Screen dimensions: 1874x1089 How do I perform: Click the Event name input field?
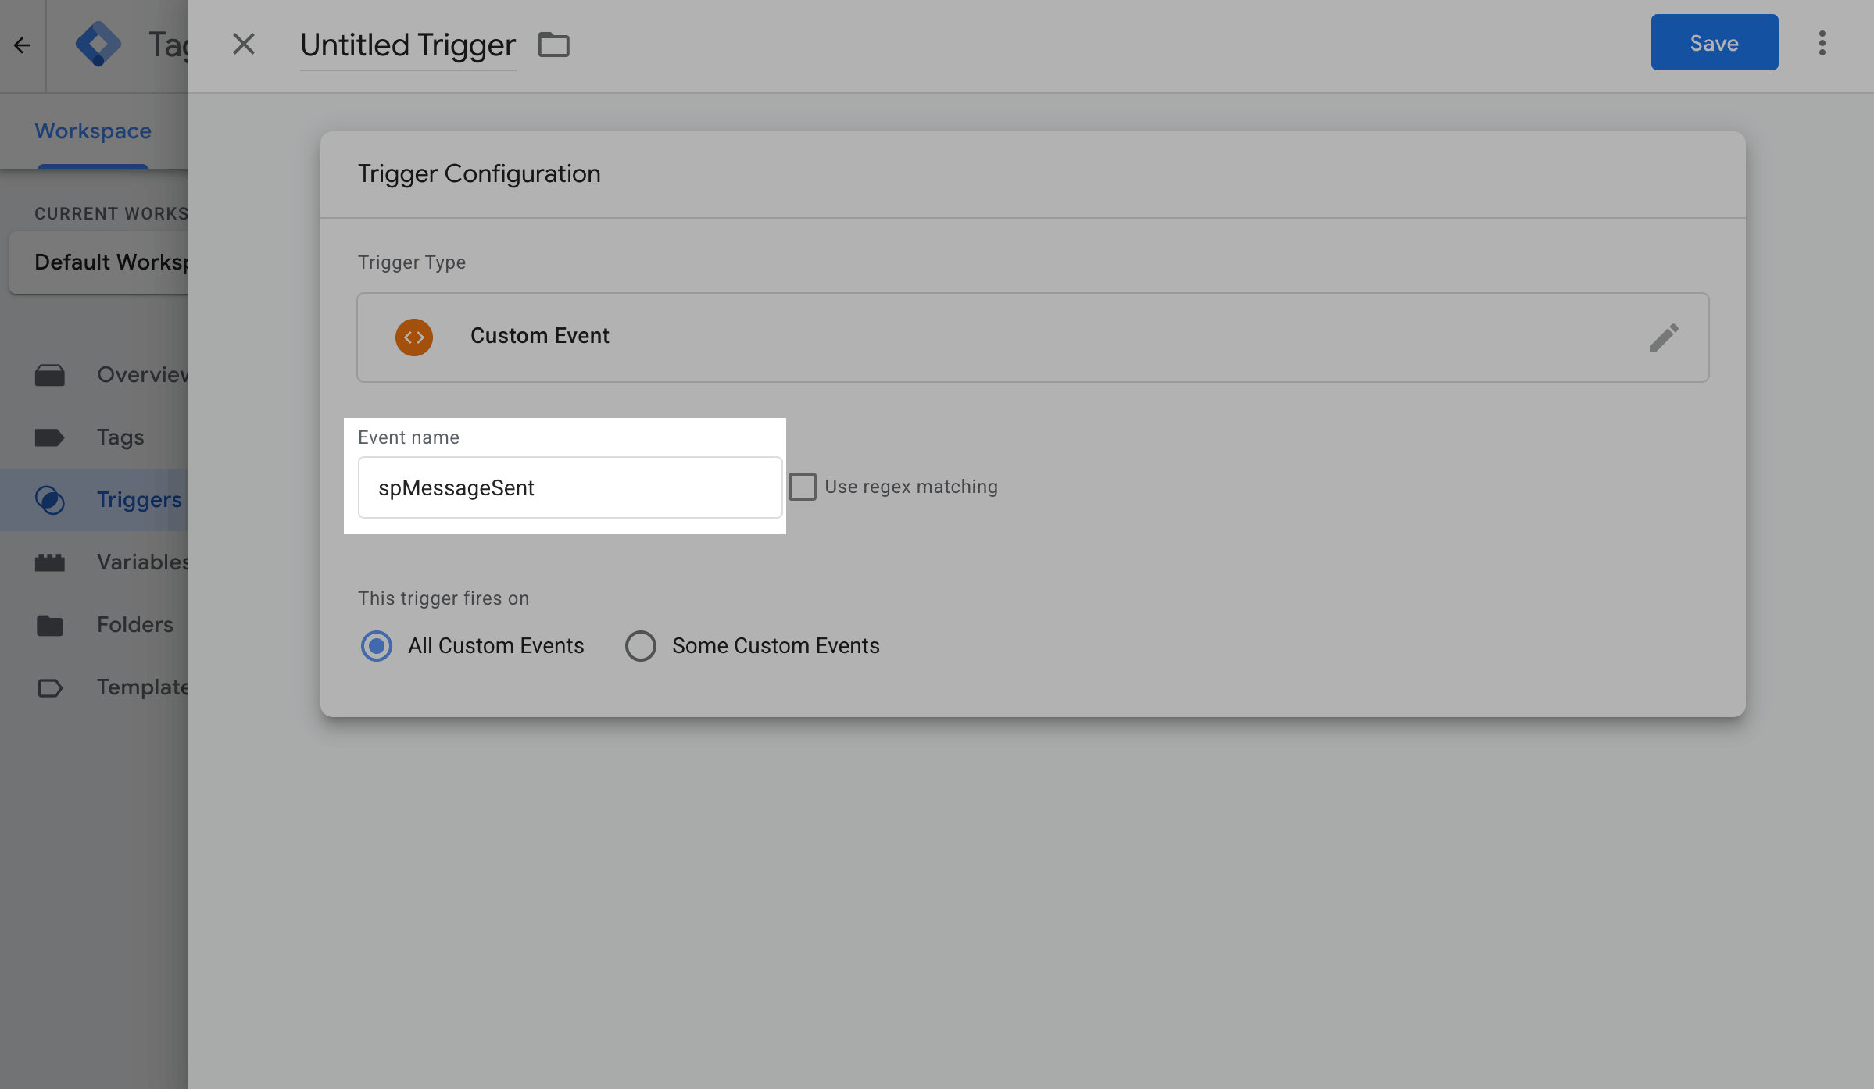coord(570,488)
